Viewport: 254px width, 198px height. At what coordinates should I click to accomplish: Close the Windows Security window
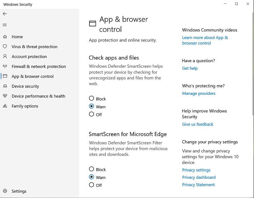point(248,4)
